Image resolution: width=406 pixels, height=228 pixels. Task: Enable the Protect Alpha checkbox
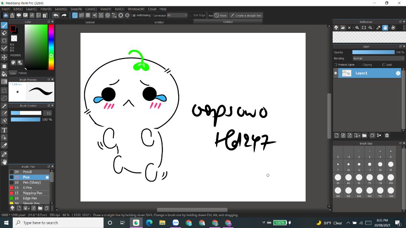point(336,65)
